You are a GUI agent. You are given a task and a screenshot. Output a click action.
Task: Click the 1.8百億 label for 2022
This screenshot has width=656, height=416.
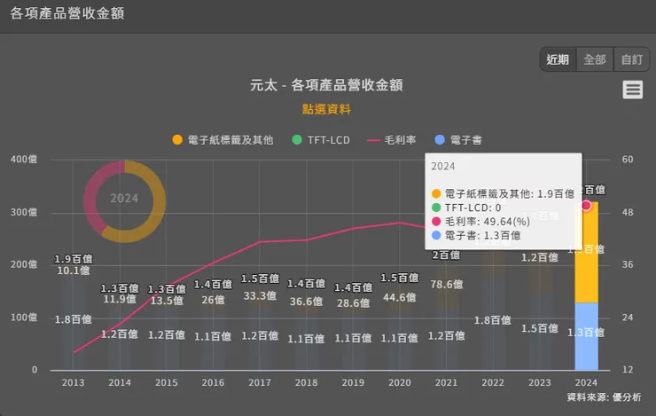tap(493, 320)
